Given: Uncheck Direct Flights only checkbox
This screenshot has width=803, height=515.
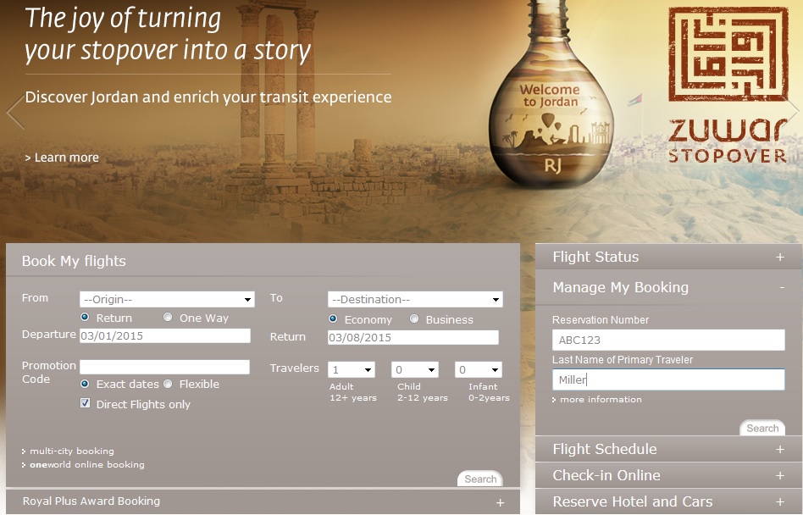Looking at the screenshot, I should (85, 404).
